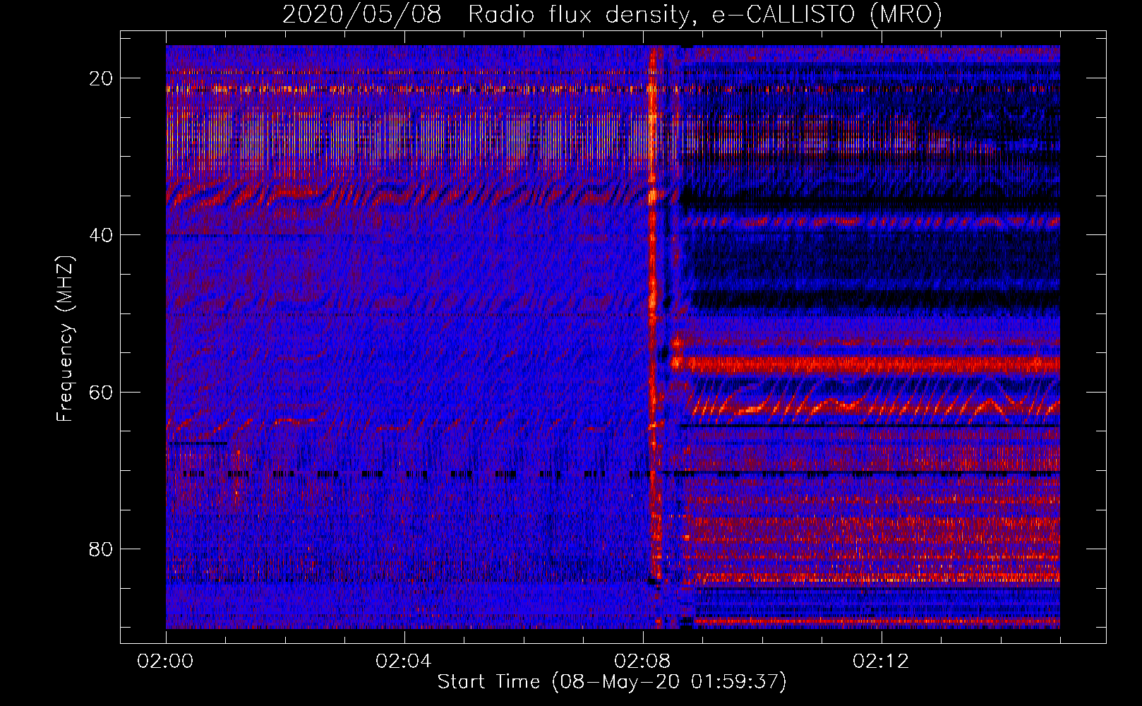Click the 02:04 time tick label
Image resolution: width=1142 pixels, height=706 pixels.
pyautogui.click(x=404, y=662)
